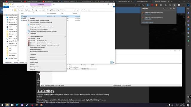Click Edge Downloads toolbar icon

click(x=174, y=5)
